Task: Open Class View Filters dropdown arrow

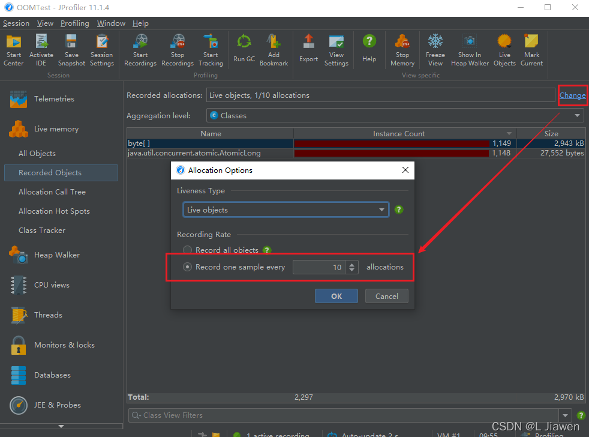Action: (x=566, y=415)
